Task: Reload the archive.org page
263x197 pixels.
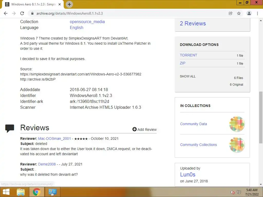Action: (22, 13)
